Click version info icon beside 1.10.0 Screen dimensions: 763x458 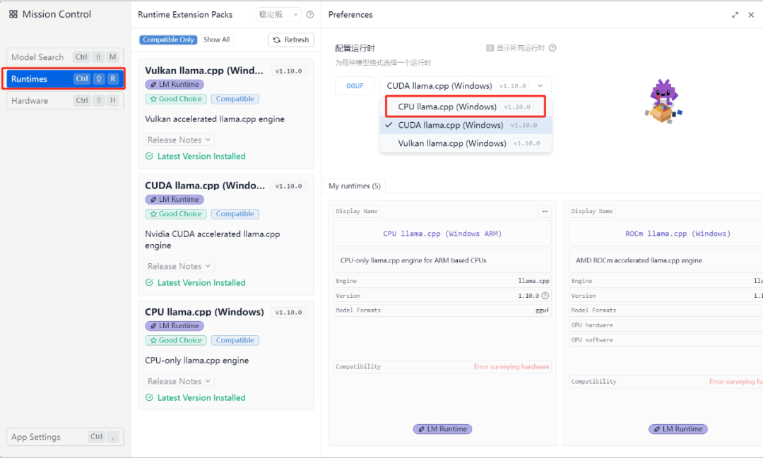(x=545, y=296)
